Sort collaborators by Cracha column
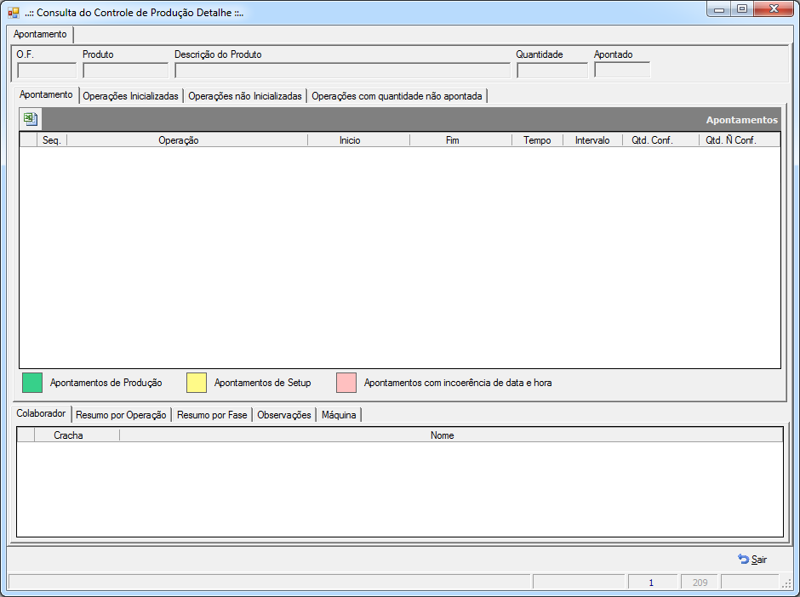 [x=77, y=435]
